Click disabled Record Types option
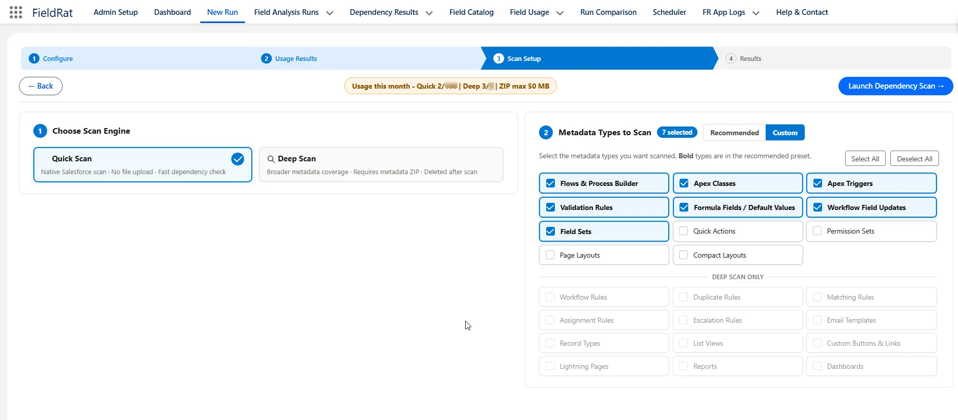Viewport: 958px width, 420px height. 604,343
